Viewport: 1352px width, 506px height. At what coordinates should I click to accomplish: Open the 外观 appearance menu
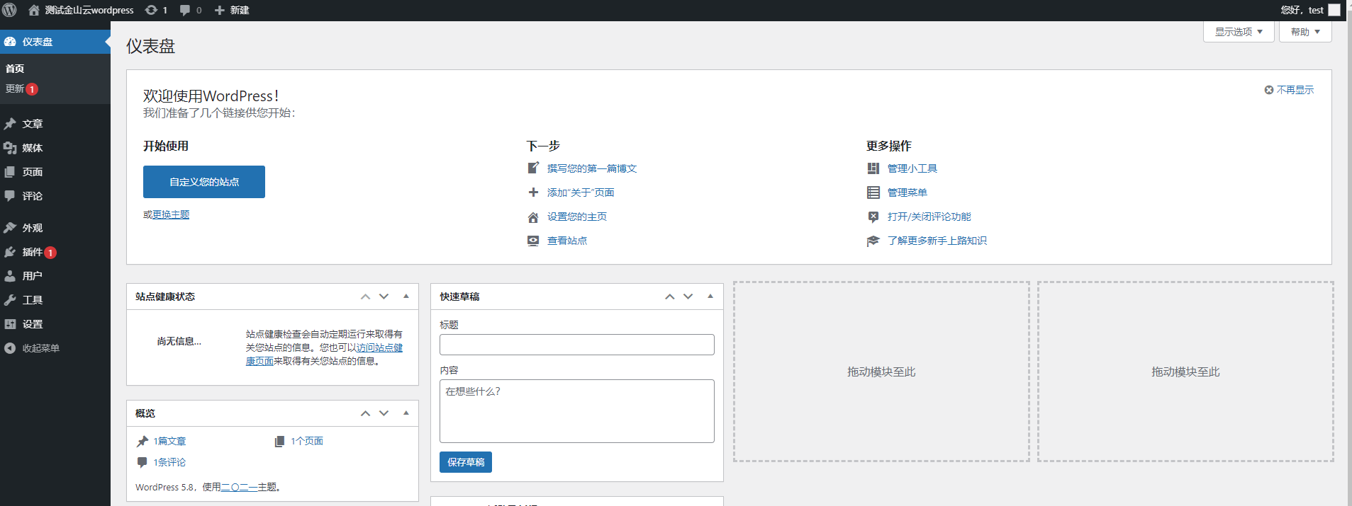[x=33, y=228]
